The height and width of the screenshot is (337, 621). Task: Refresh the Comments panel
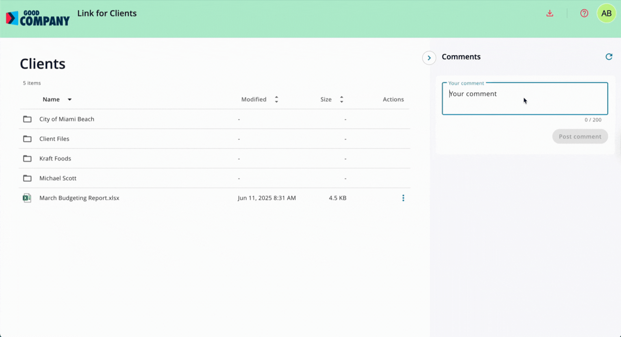click(x=609, y=56)
